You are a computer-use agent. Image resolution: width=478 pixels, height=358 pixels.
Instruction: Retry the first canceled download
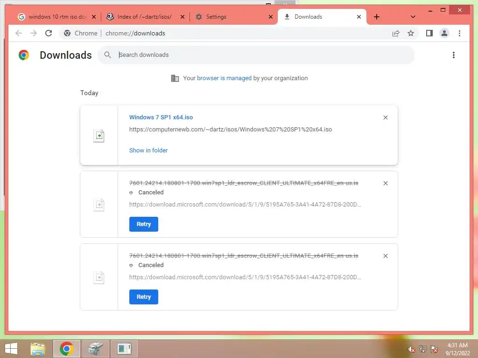[144, 224]
